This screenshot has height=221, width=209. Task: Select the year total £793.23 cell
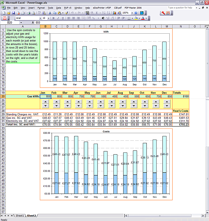pos(181,125)
